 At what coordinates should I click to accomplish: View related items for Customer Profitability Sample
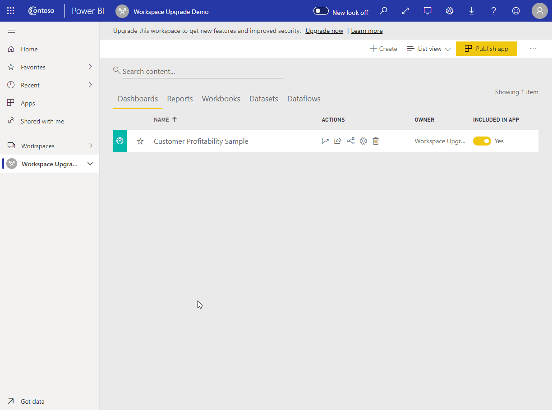(x=350, y=141)
